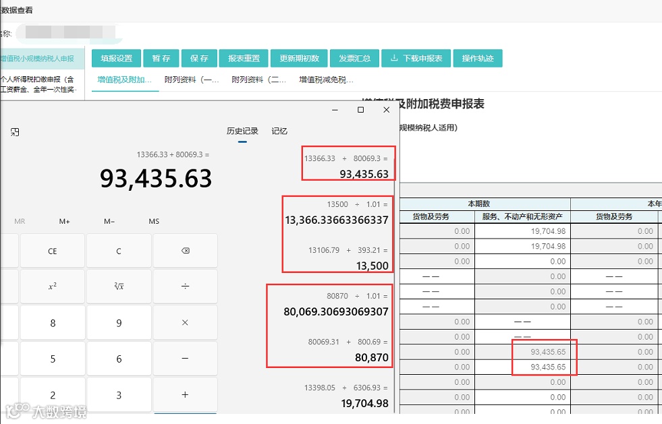Click the 报表重置 button

click(244, 58)
